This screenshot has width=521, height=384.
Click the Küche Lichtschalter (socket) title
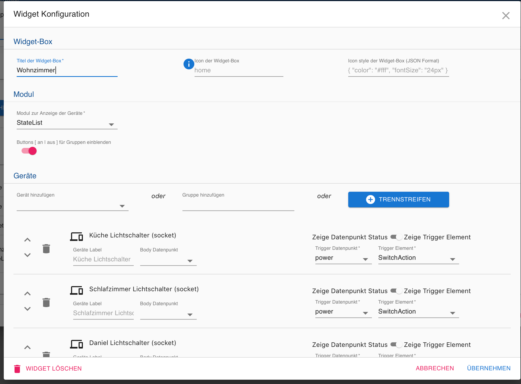[133, 235]
